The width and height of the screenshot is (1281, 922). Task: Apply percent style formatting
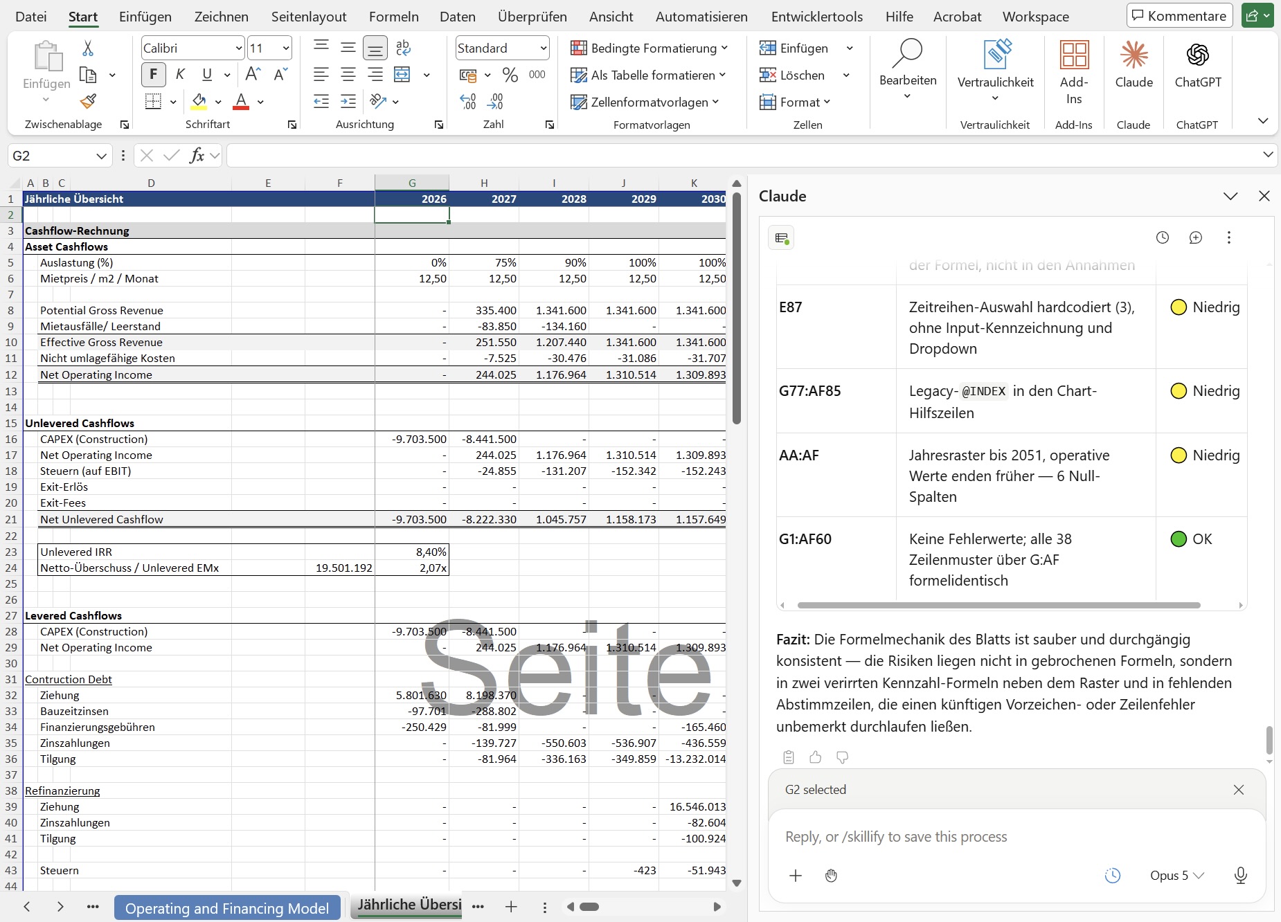(x=510, y=75)
